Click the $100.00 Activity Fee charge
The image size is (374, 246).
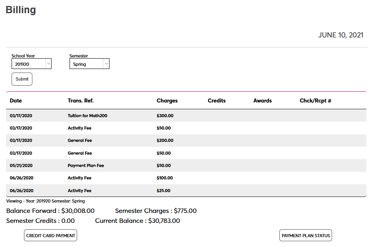(x=165, y=178)
